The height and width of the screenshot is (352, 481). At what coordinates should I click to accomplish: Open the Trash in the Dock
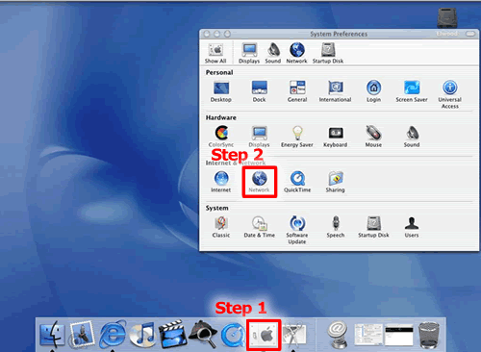(429, 335)
